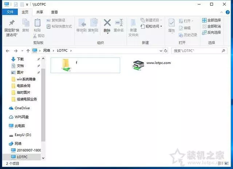Click the Pin to Quick access icon
The image size is (233, 169).
12,23
